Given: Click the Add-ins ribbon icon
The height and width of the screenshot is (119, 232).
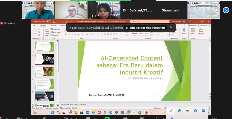Looking at the screenshot, I should [x=192, y=30].
